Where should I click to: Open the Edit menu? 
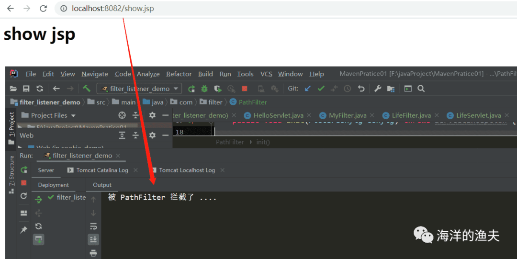(48, 74)
